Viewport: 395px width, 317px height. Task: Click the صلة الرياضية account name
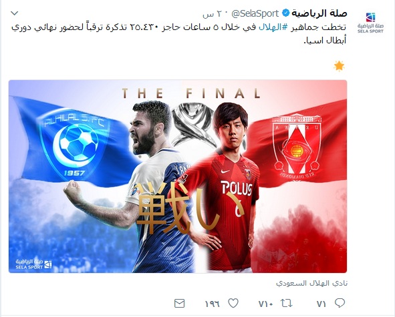click(x=319, y=13)
